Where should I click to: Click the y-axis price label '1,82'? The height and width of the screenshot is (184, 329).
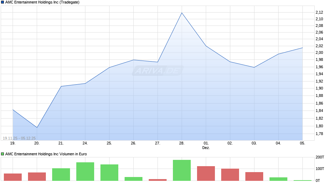[x=319, y=118]
